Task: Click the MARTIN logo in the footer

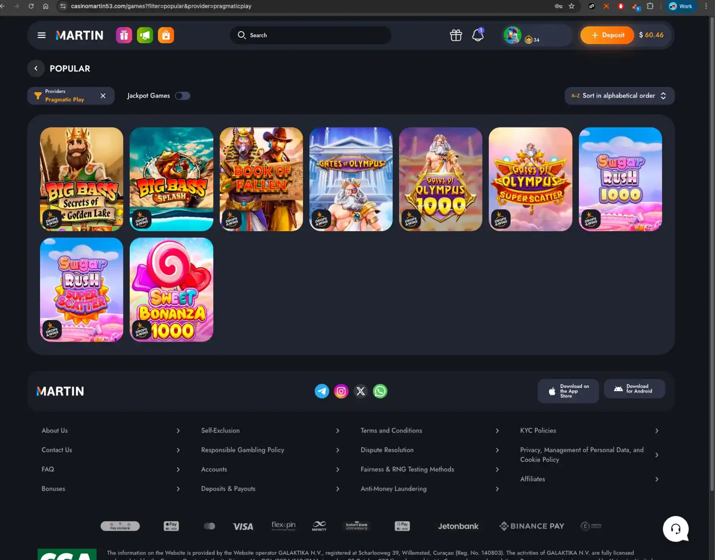Action: point(60,391)
